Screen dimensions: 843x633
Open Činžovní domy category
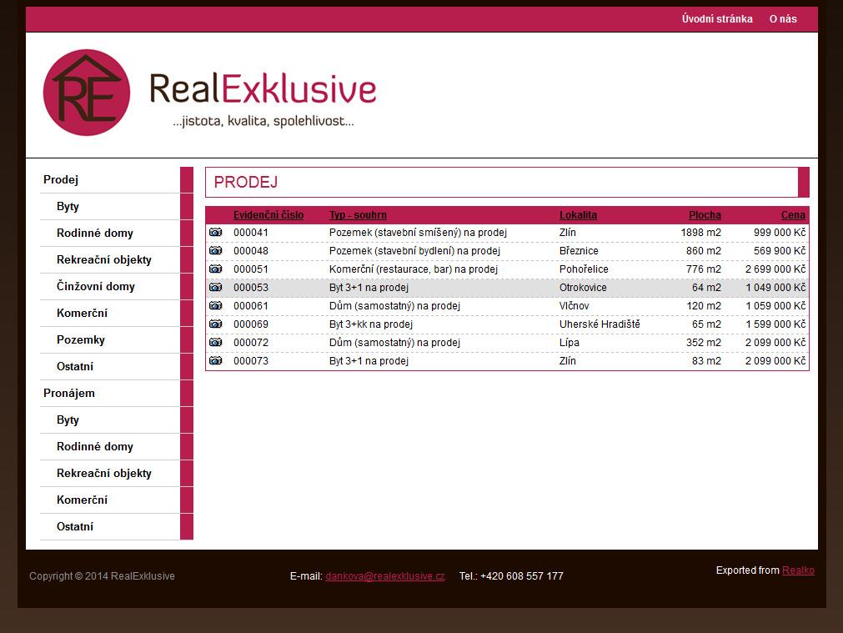click(96, 286)
